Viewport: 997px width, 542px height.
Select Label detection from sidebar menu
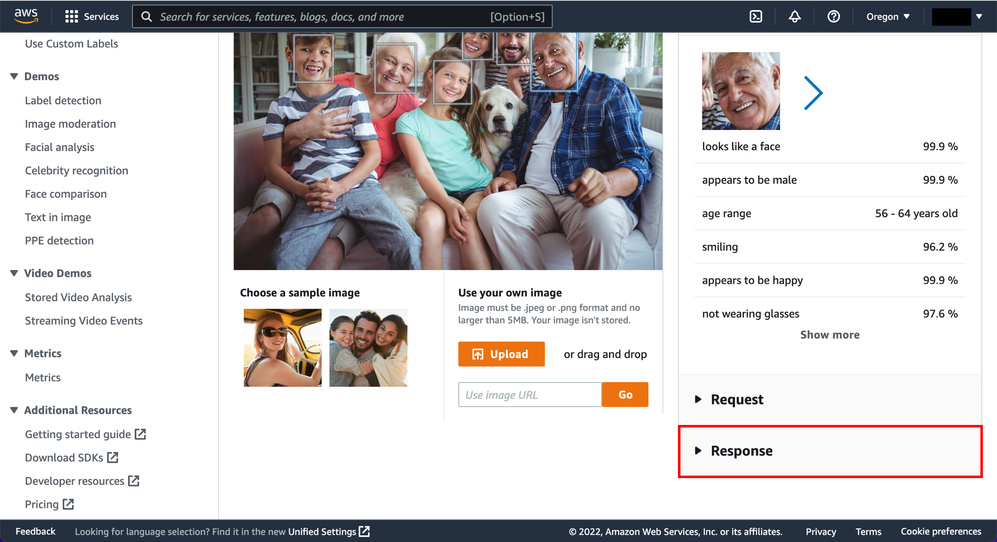pos(64,100)
